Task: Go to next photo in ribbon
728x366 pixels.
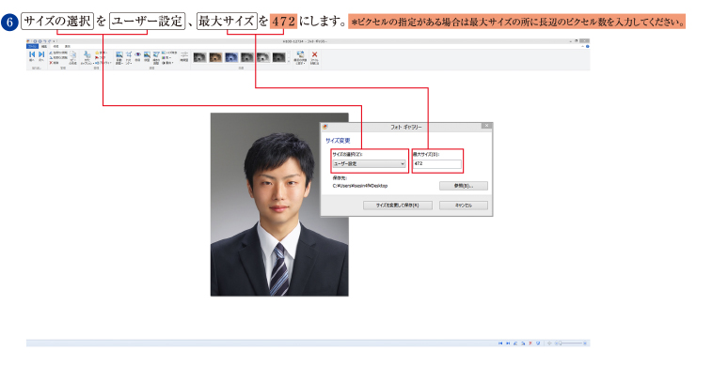Action: (40, 55)
